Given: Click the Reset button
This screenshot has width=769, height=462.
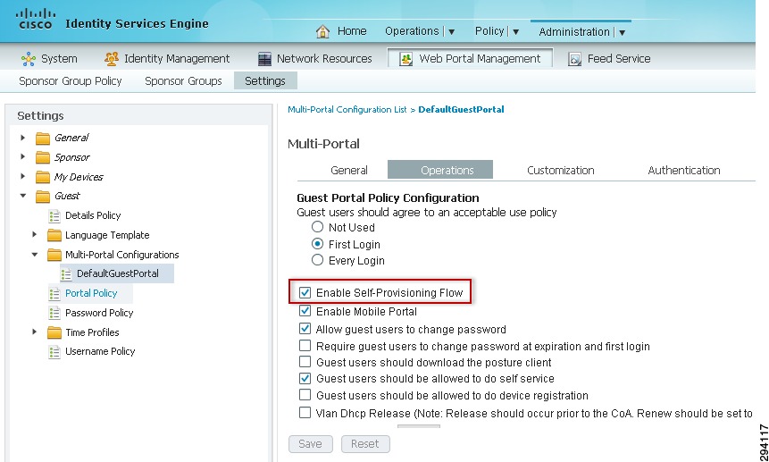Looking at the screenshot, I should [x=365, y=444].
